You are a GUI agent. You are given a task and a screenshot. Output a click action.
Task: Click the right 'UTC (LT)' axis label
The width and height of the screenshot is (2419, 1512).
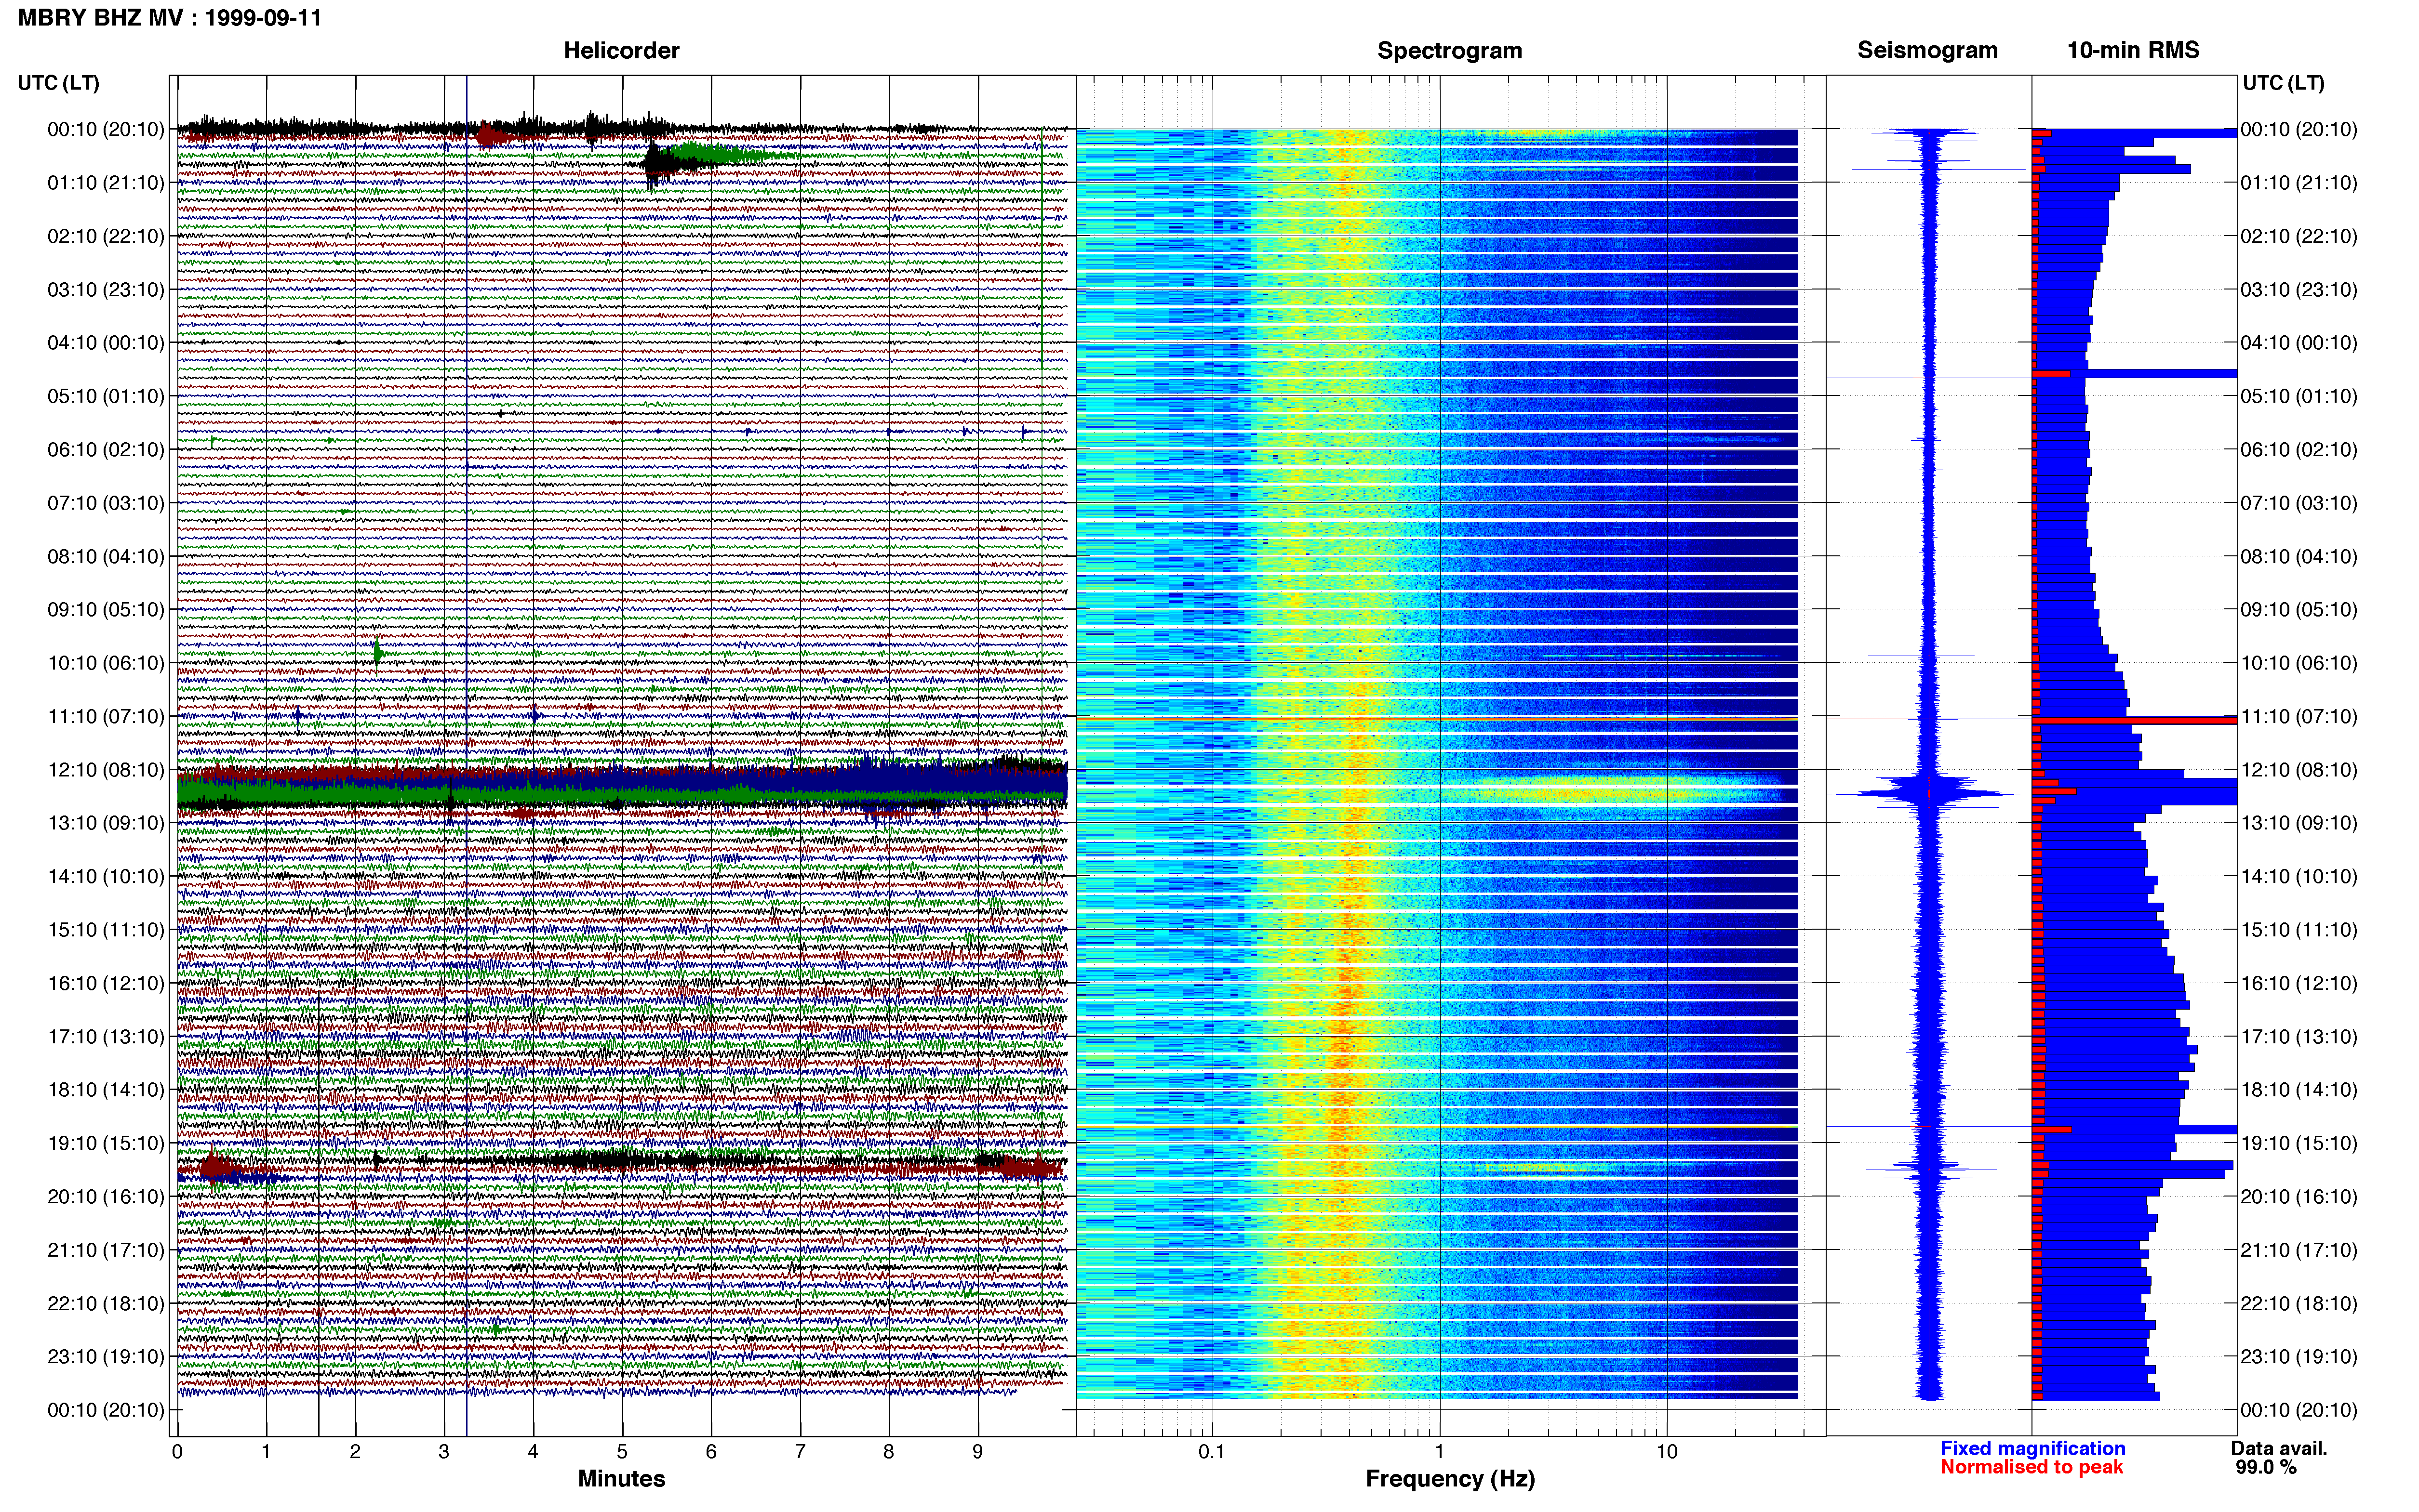coord(2283,83)
